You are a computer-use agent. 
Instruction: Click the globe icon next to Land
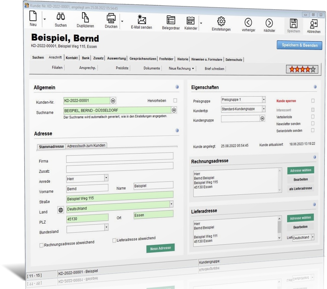[x=61, y=210]
